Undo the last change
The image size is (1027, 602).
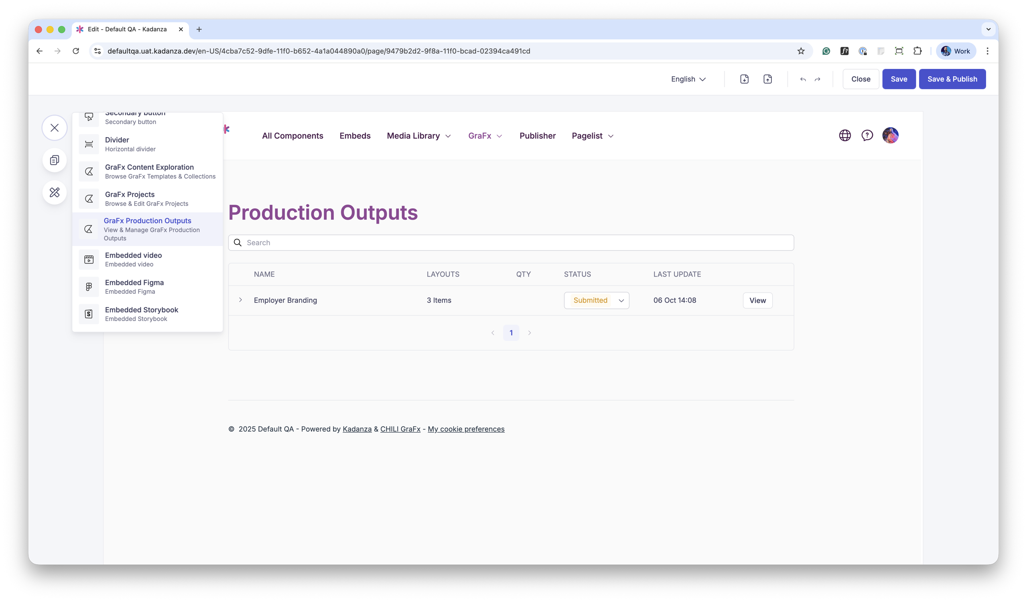(x=803, y=79)
